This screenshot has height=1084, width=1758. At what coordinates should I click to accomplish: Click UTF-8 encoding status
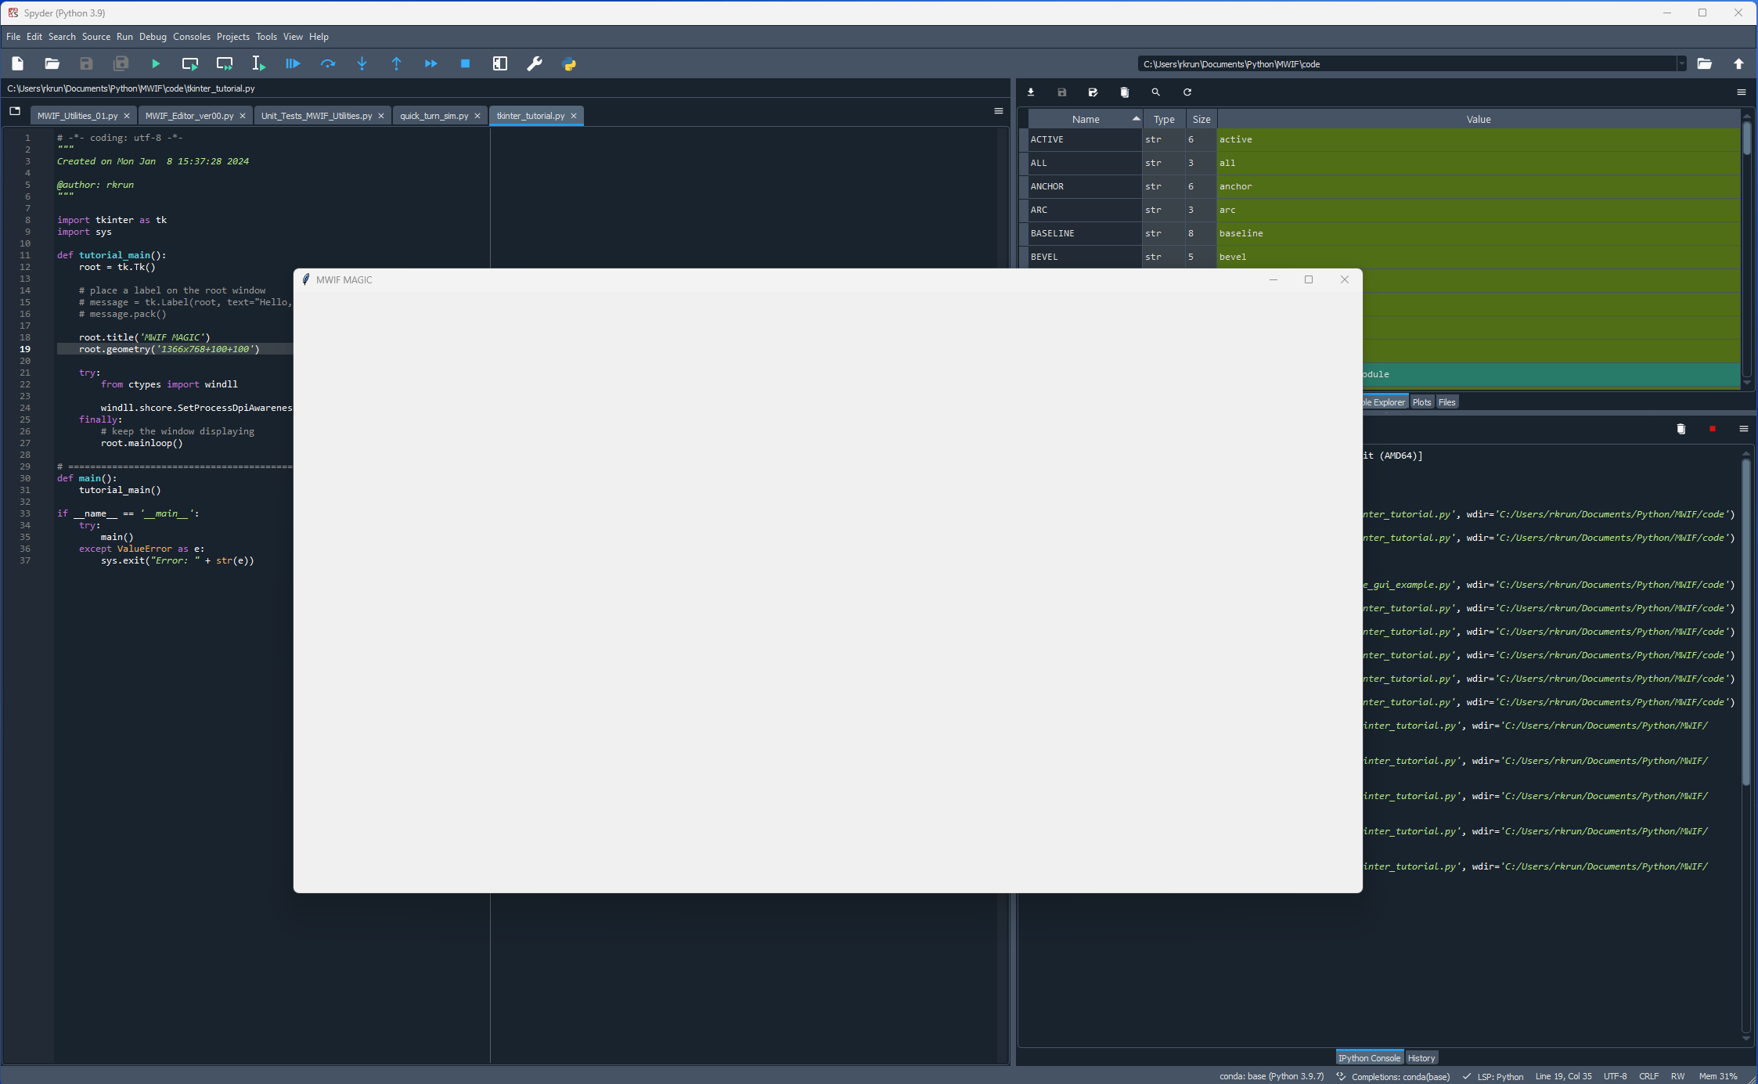click(1615, 1077)
